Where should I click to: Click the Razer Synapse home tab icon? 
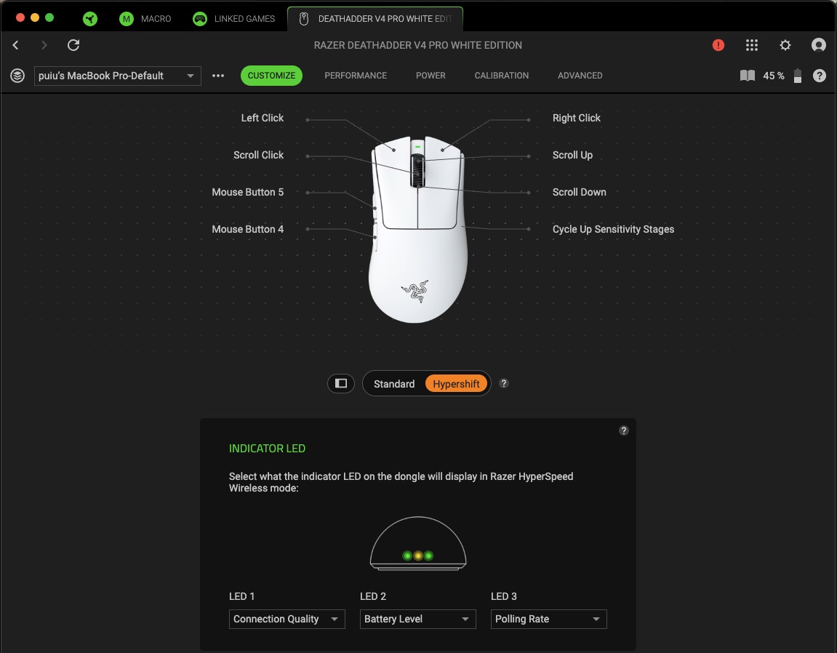point(90,19)
